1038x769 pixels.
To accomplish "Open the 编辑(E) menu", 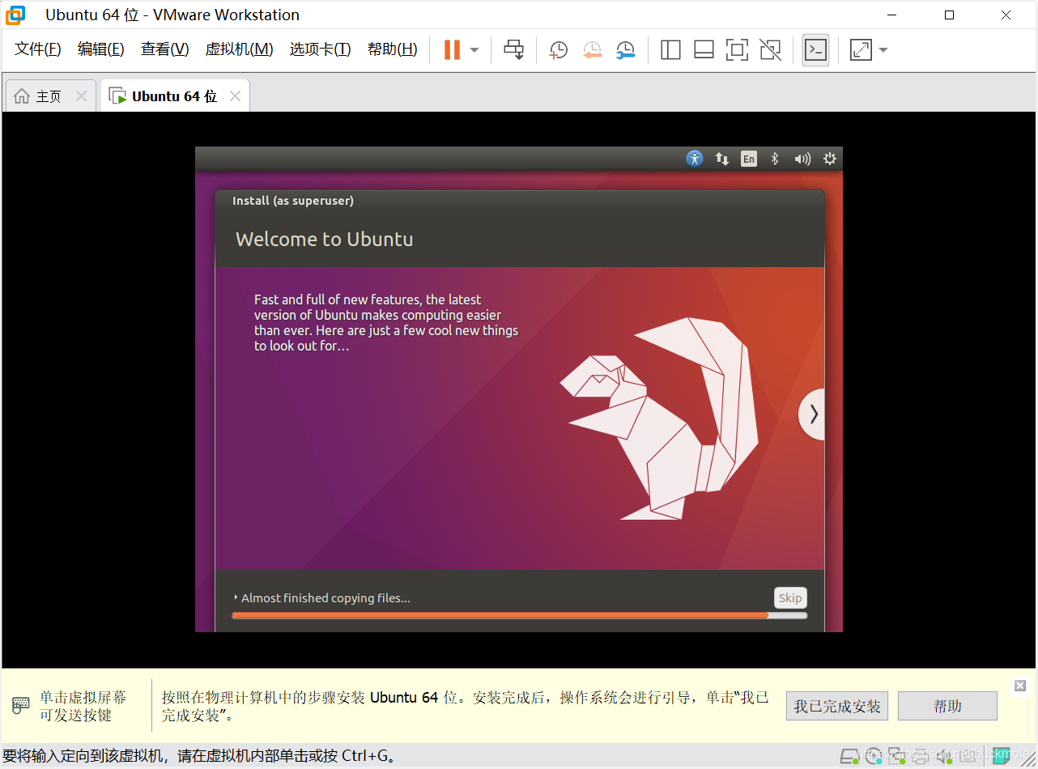I will point(101,49).
